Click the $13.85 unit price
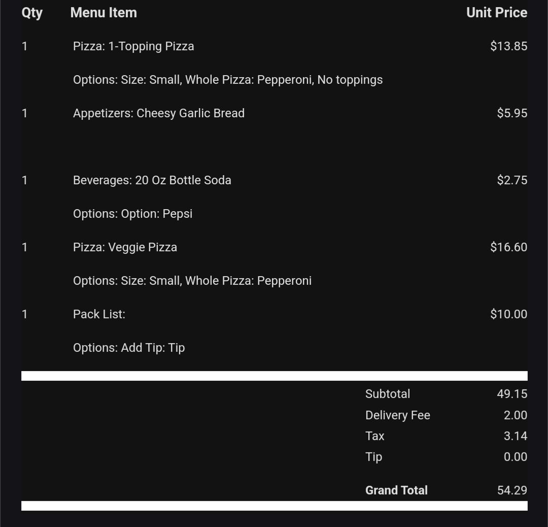 (x=508, y=46)
